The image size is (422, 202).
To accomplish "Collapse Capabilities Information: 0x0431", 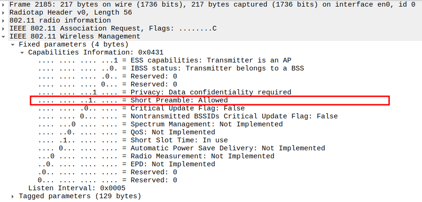I will click(23, 52).
